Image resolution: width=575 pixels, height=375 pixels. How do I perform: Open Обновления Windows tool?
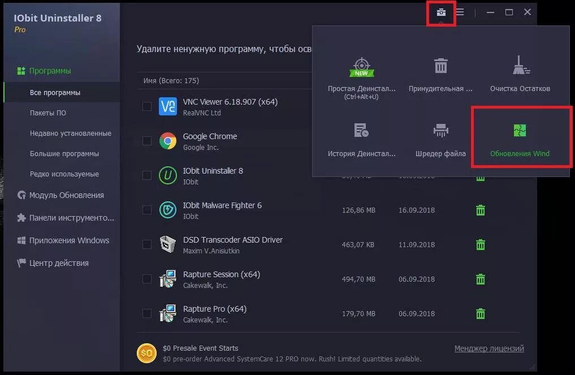(520, 140)
